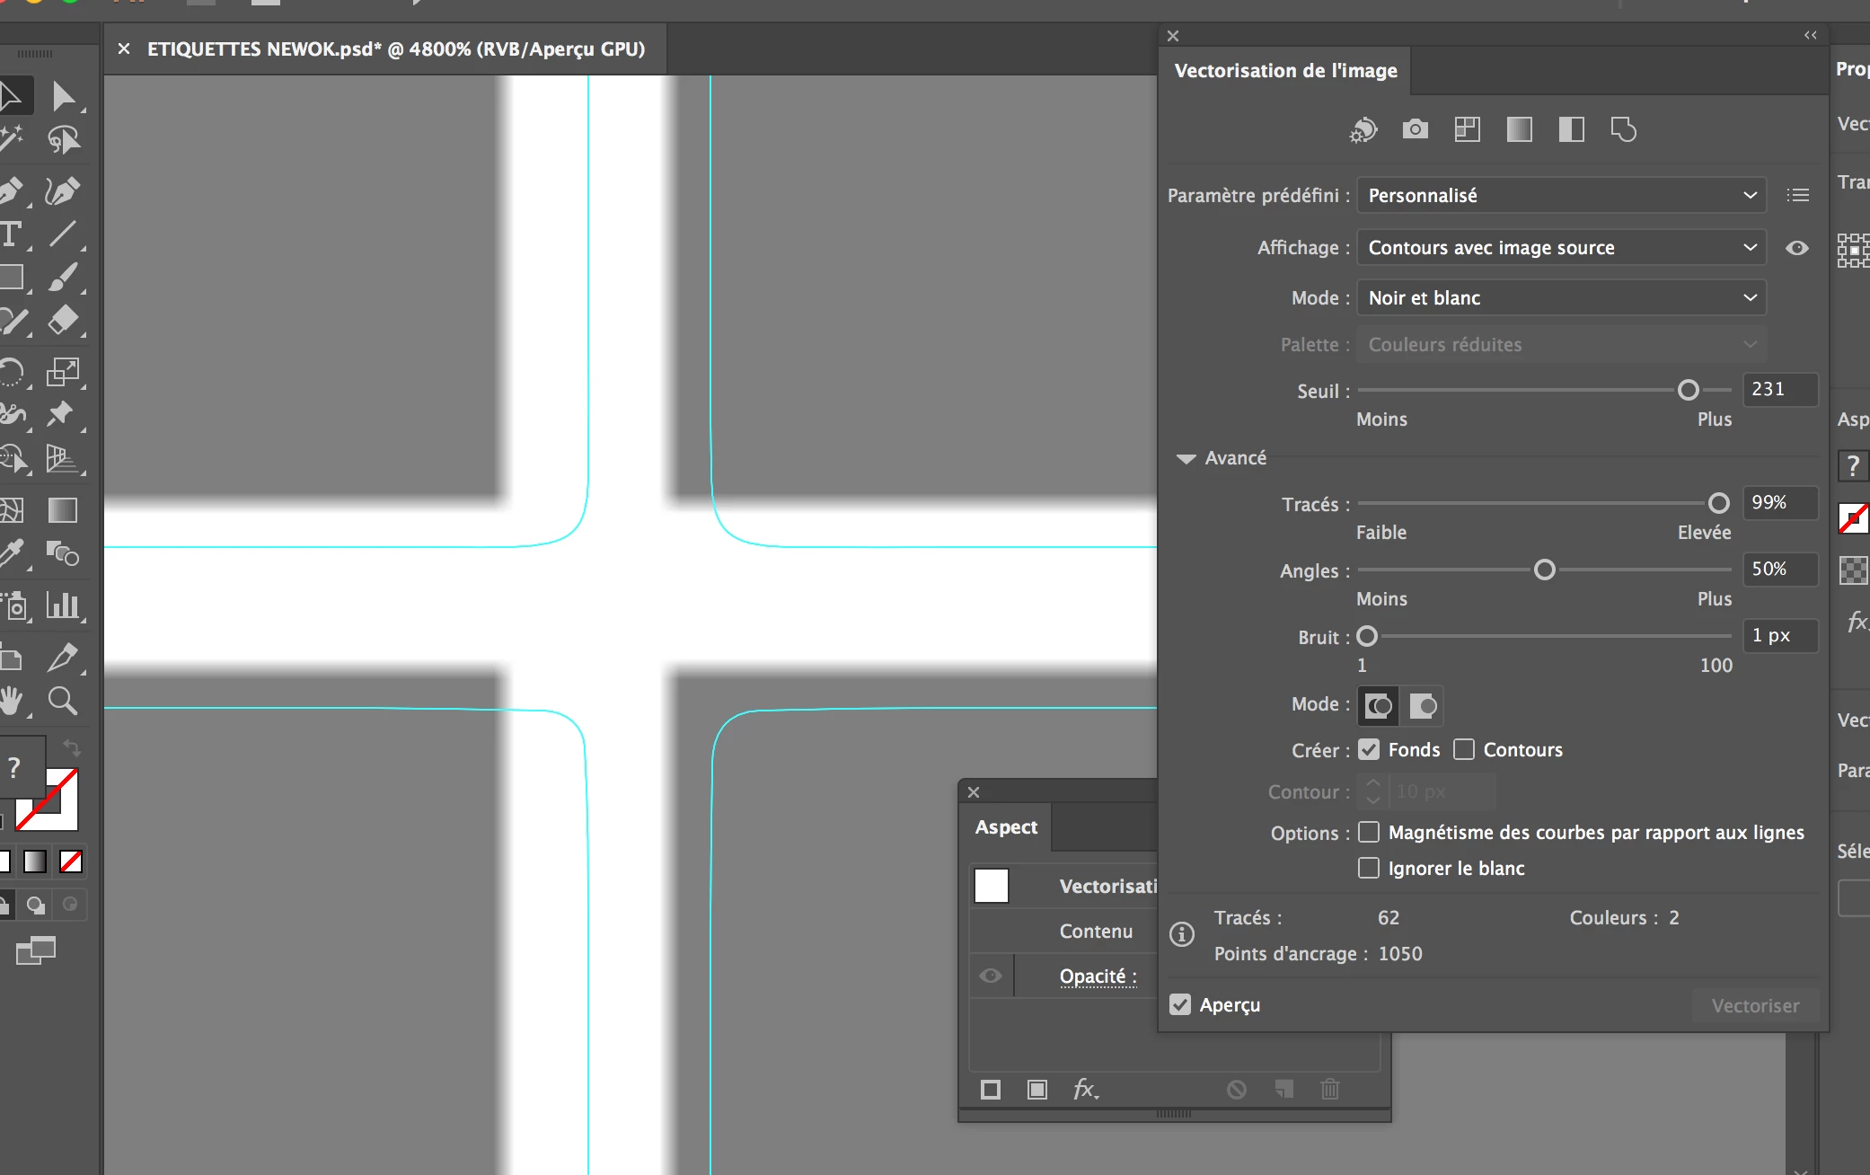The height and width of the screenshot is (1175, 1870).
Task: Click the High Color camera preset icon
Action: [x=1416, y=129]
